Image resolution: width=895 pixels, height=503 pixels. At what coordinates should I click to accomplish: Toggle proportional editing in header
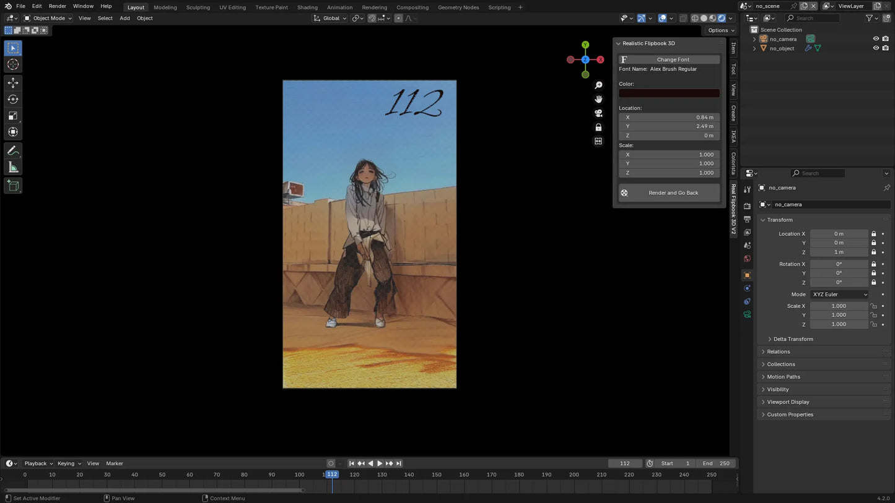pos(398,18)
